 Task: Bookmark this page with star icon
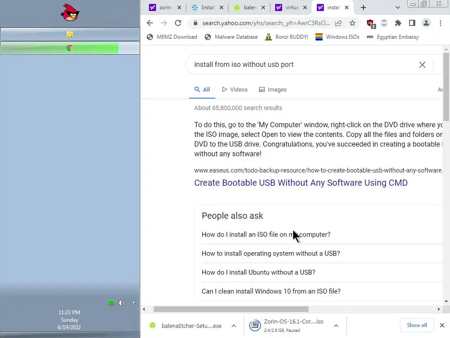pyautogui.click(x=352, y=23)
